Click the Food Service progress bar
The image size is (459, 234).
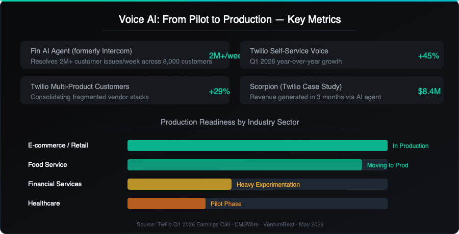[245, 165]
